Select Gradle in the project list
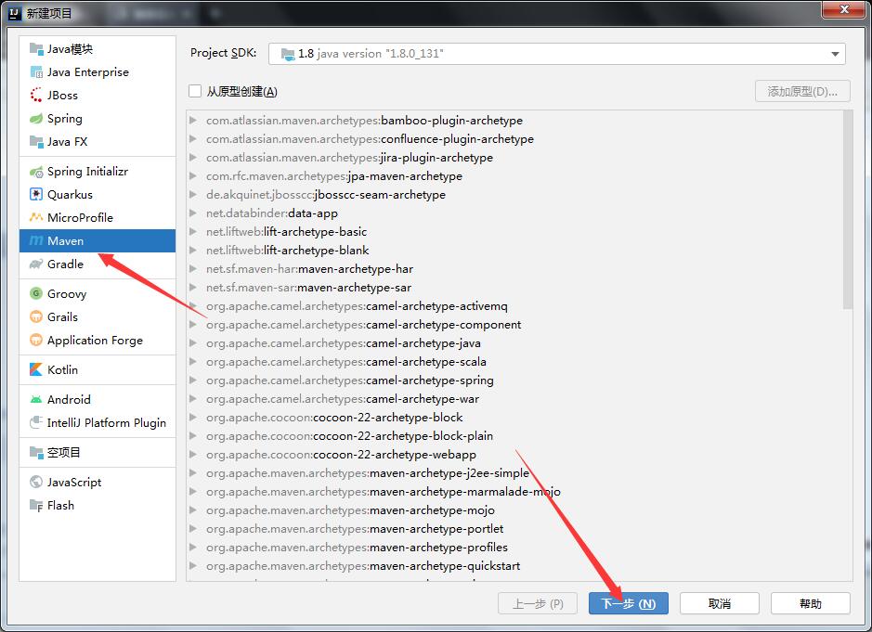The image size is (872, 632). coord(98,264)
